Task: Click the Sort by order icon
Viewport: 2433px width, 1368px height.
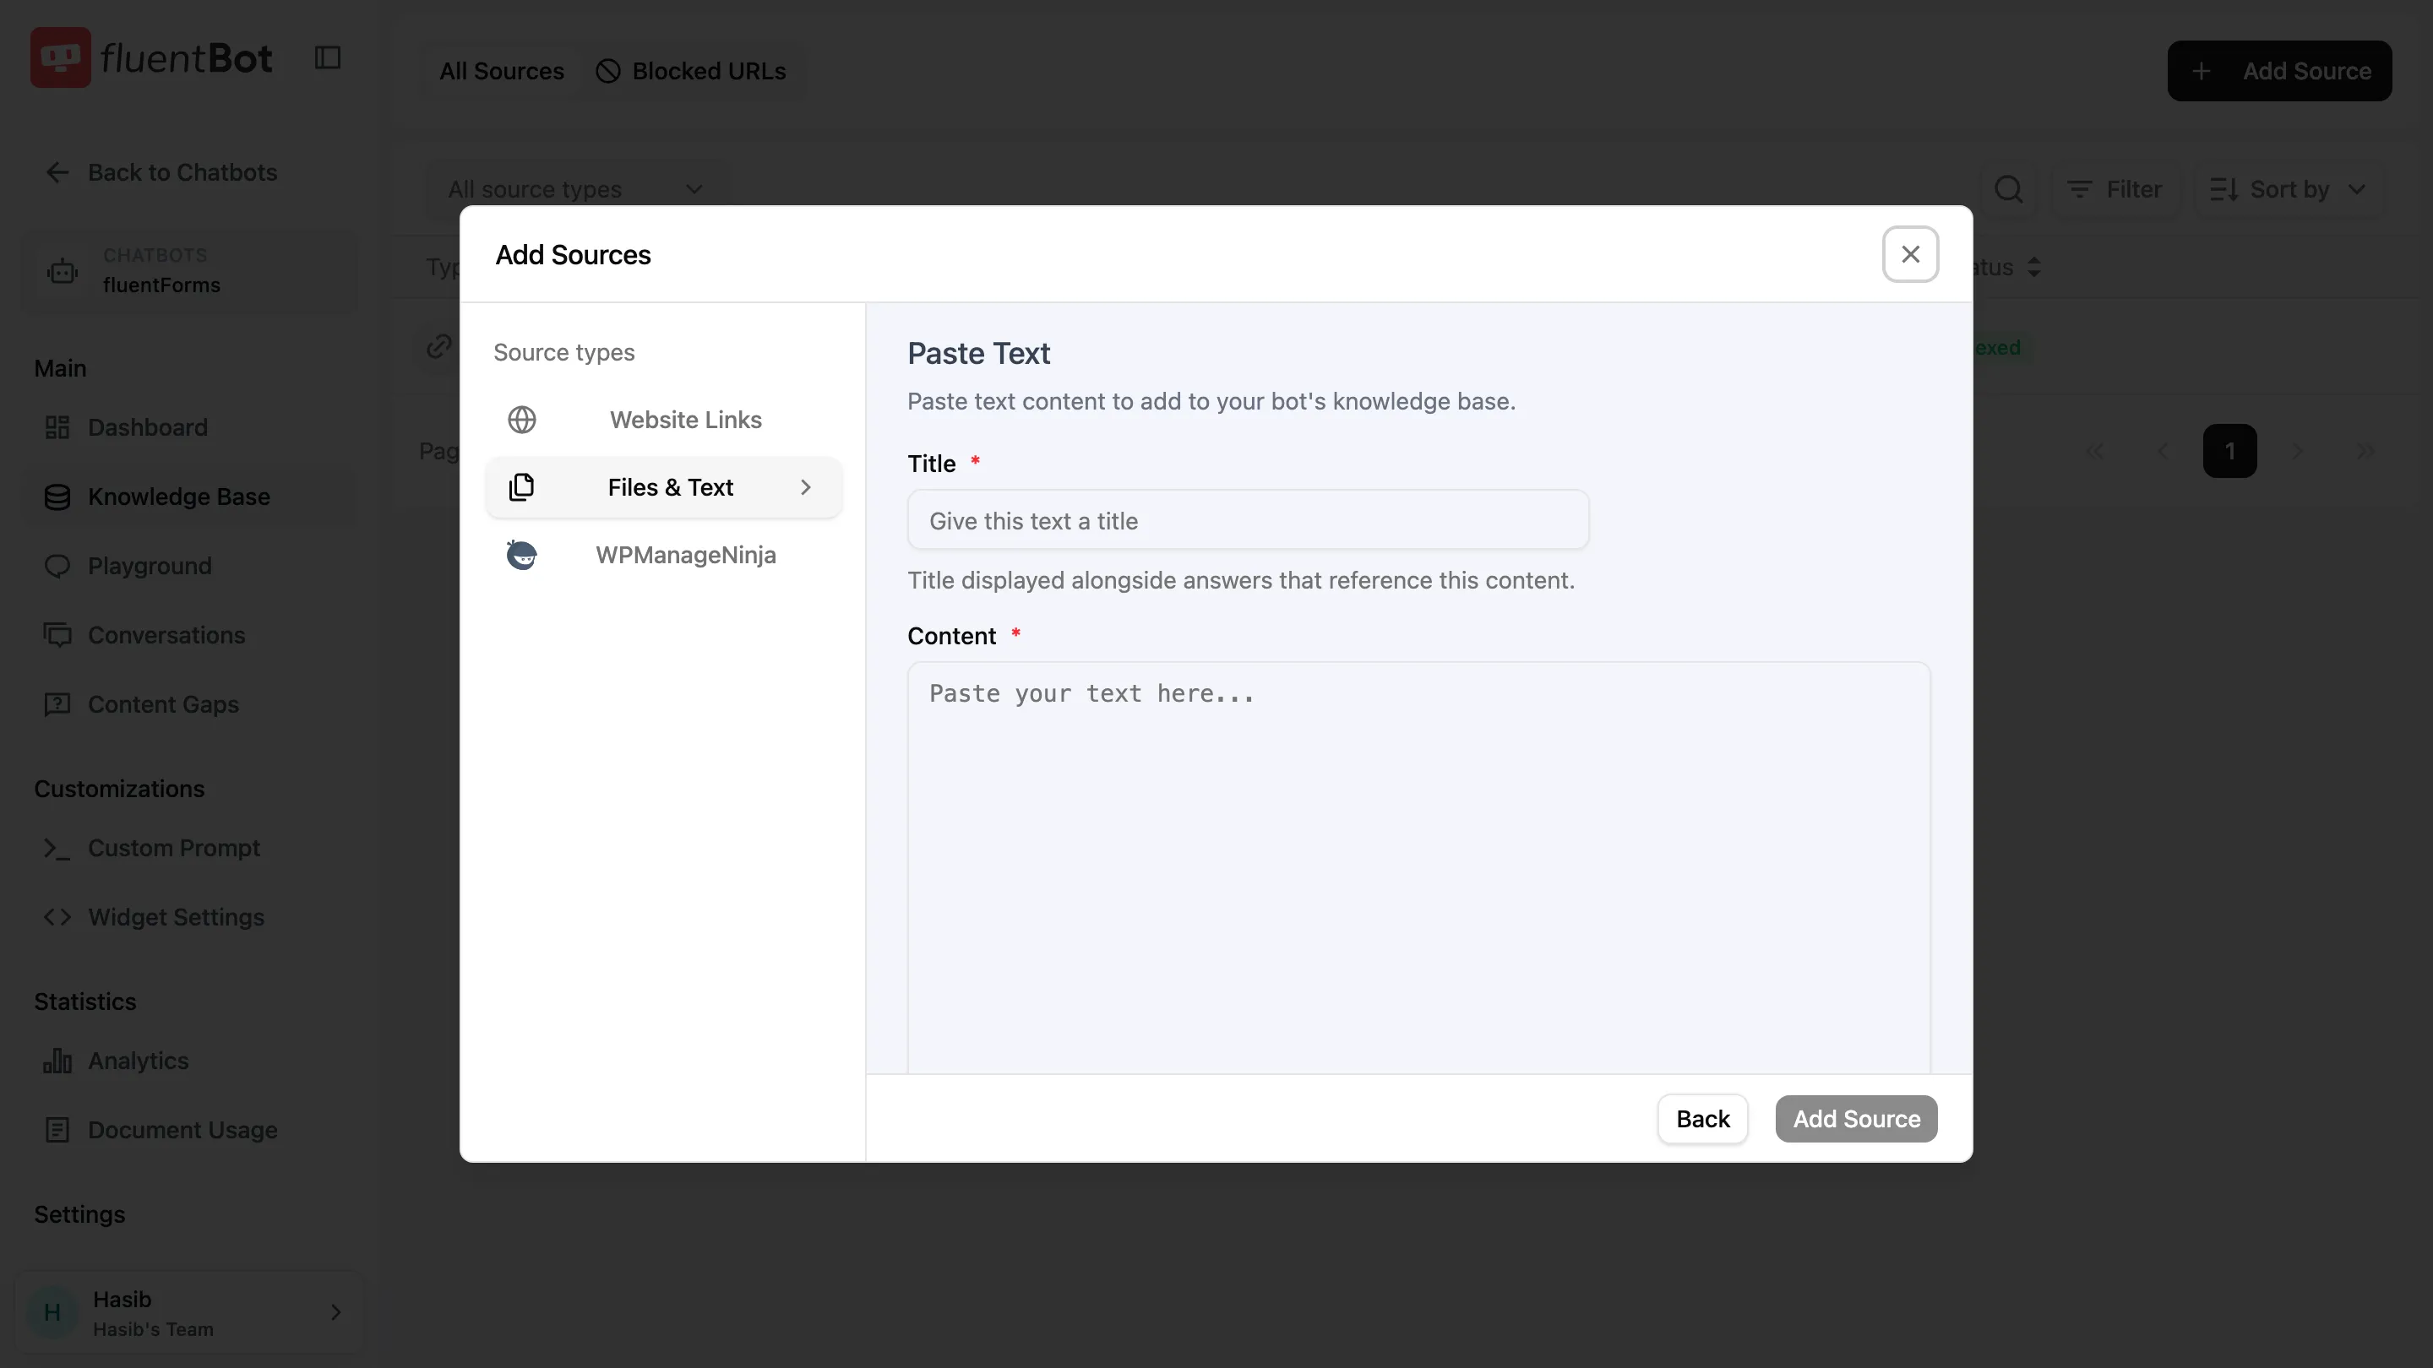Action: (x=2223, y=190)
